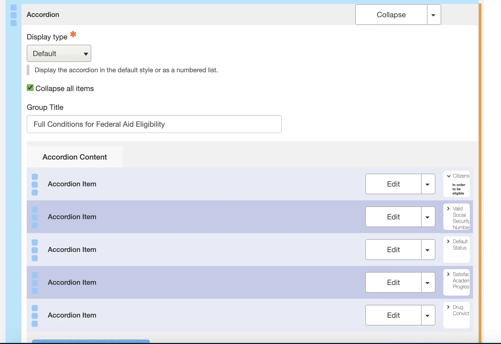Expand the Drug Conviction preview
The height and width of the screenshot is (344, 501).
448,307
